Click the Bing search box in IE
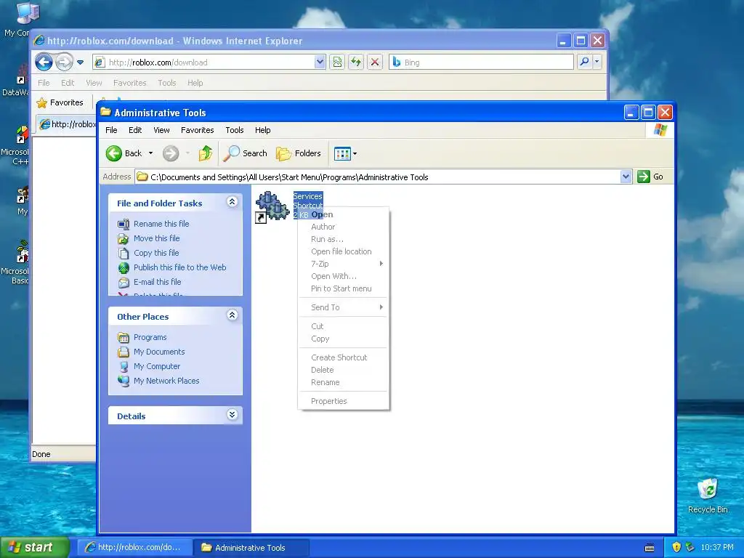The width and height of the screenshot is (744, 558). pos(482,62)
